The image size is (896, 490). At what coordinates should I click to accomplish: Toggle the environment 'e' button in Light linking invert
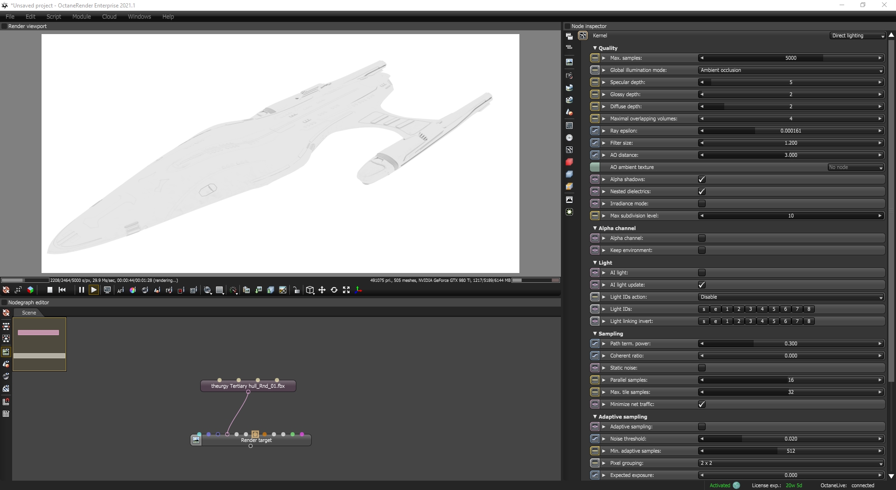(715, 321)
